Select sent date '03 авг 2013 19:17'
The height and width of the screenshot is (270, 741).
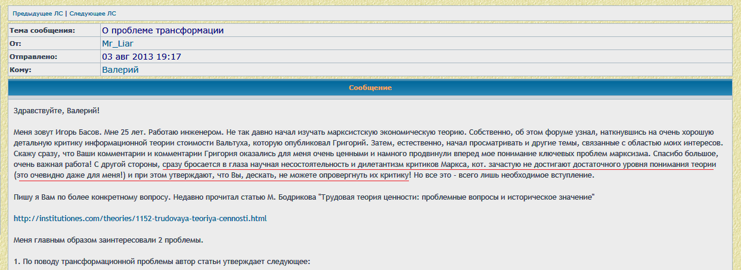142,57
